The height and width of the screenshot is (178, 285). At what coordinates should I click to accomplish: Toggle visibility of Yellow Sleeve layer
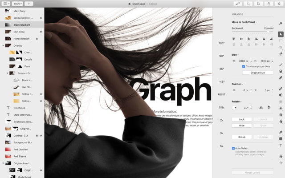point(41,18)
